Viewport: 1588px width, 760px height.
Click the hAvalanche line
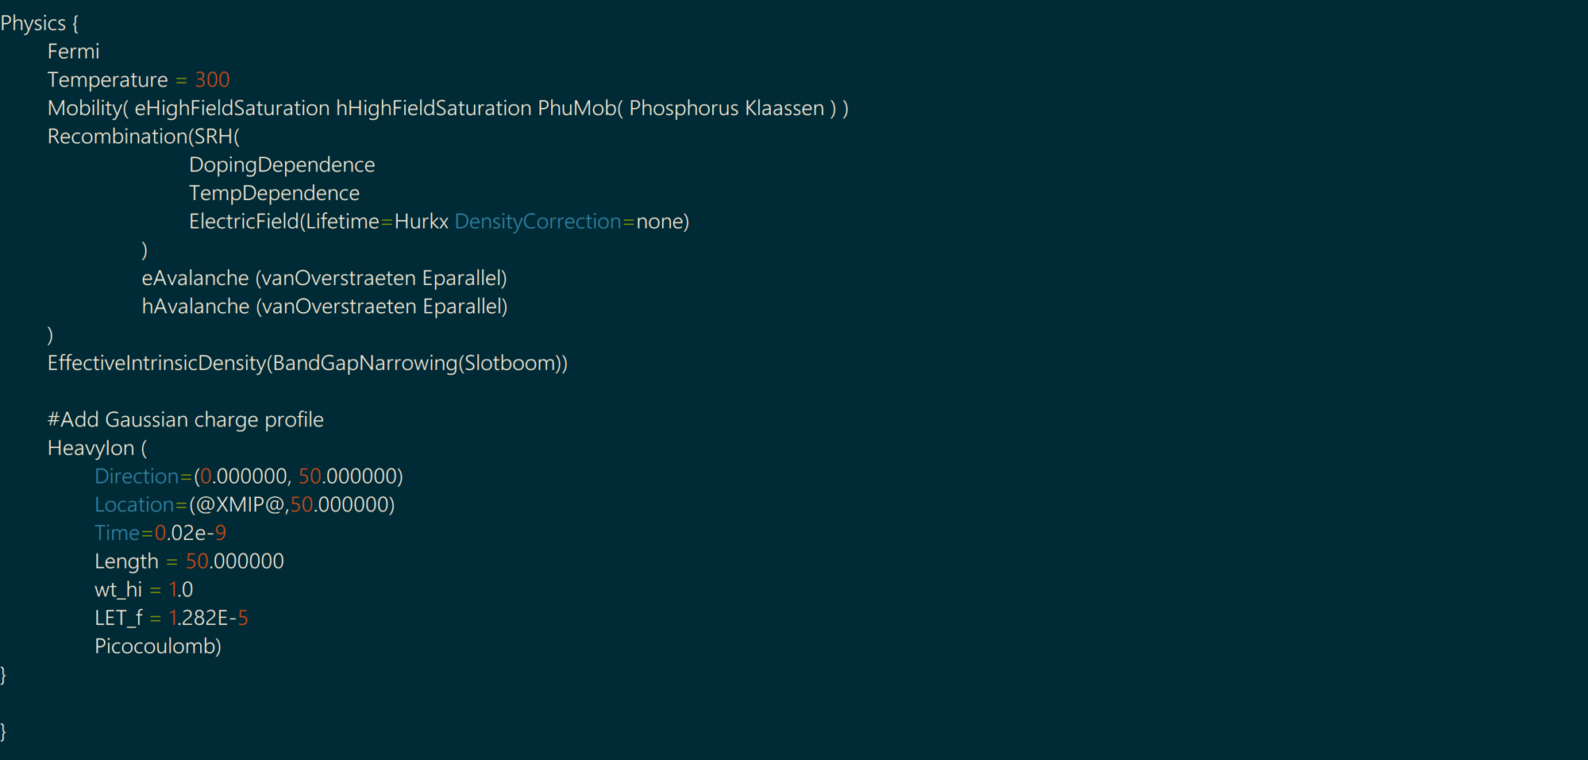324,307
